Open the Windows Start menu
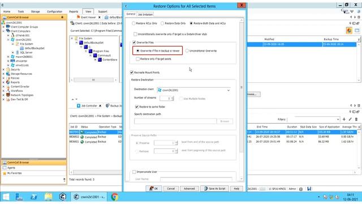This screenshot has width=362, height=204. [6, 197]
